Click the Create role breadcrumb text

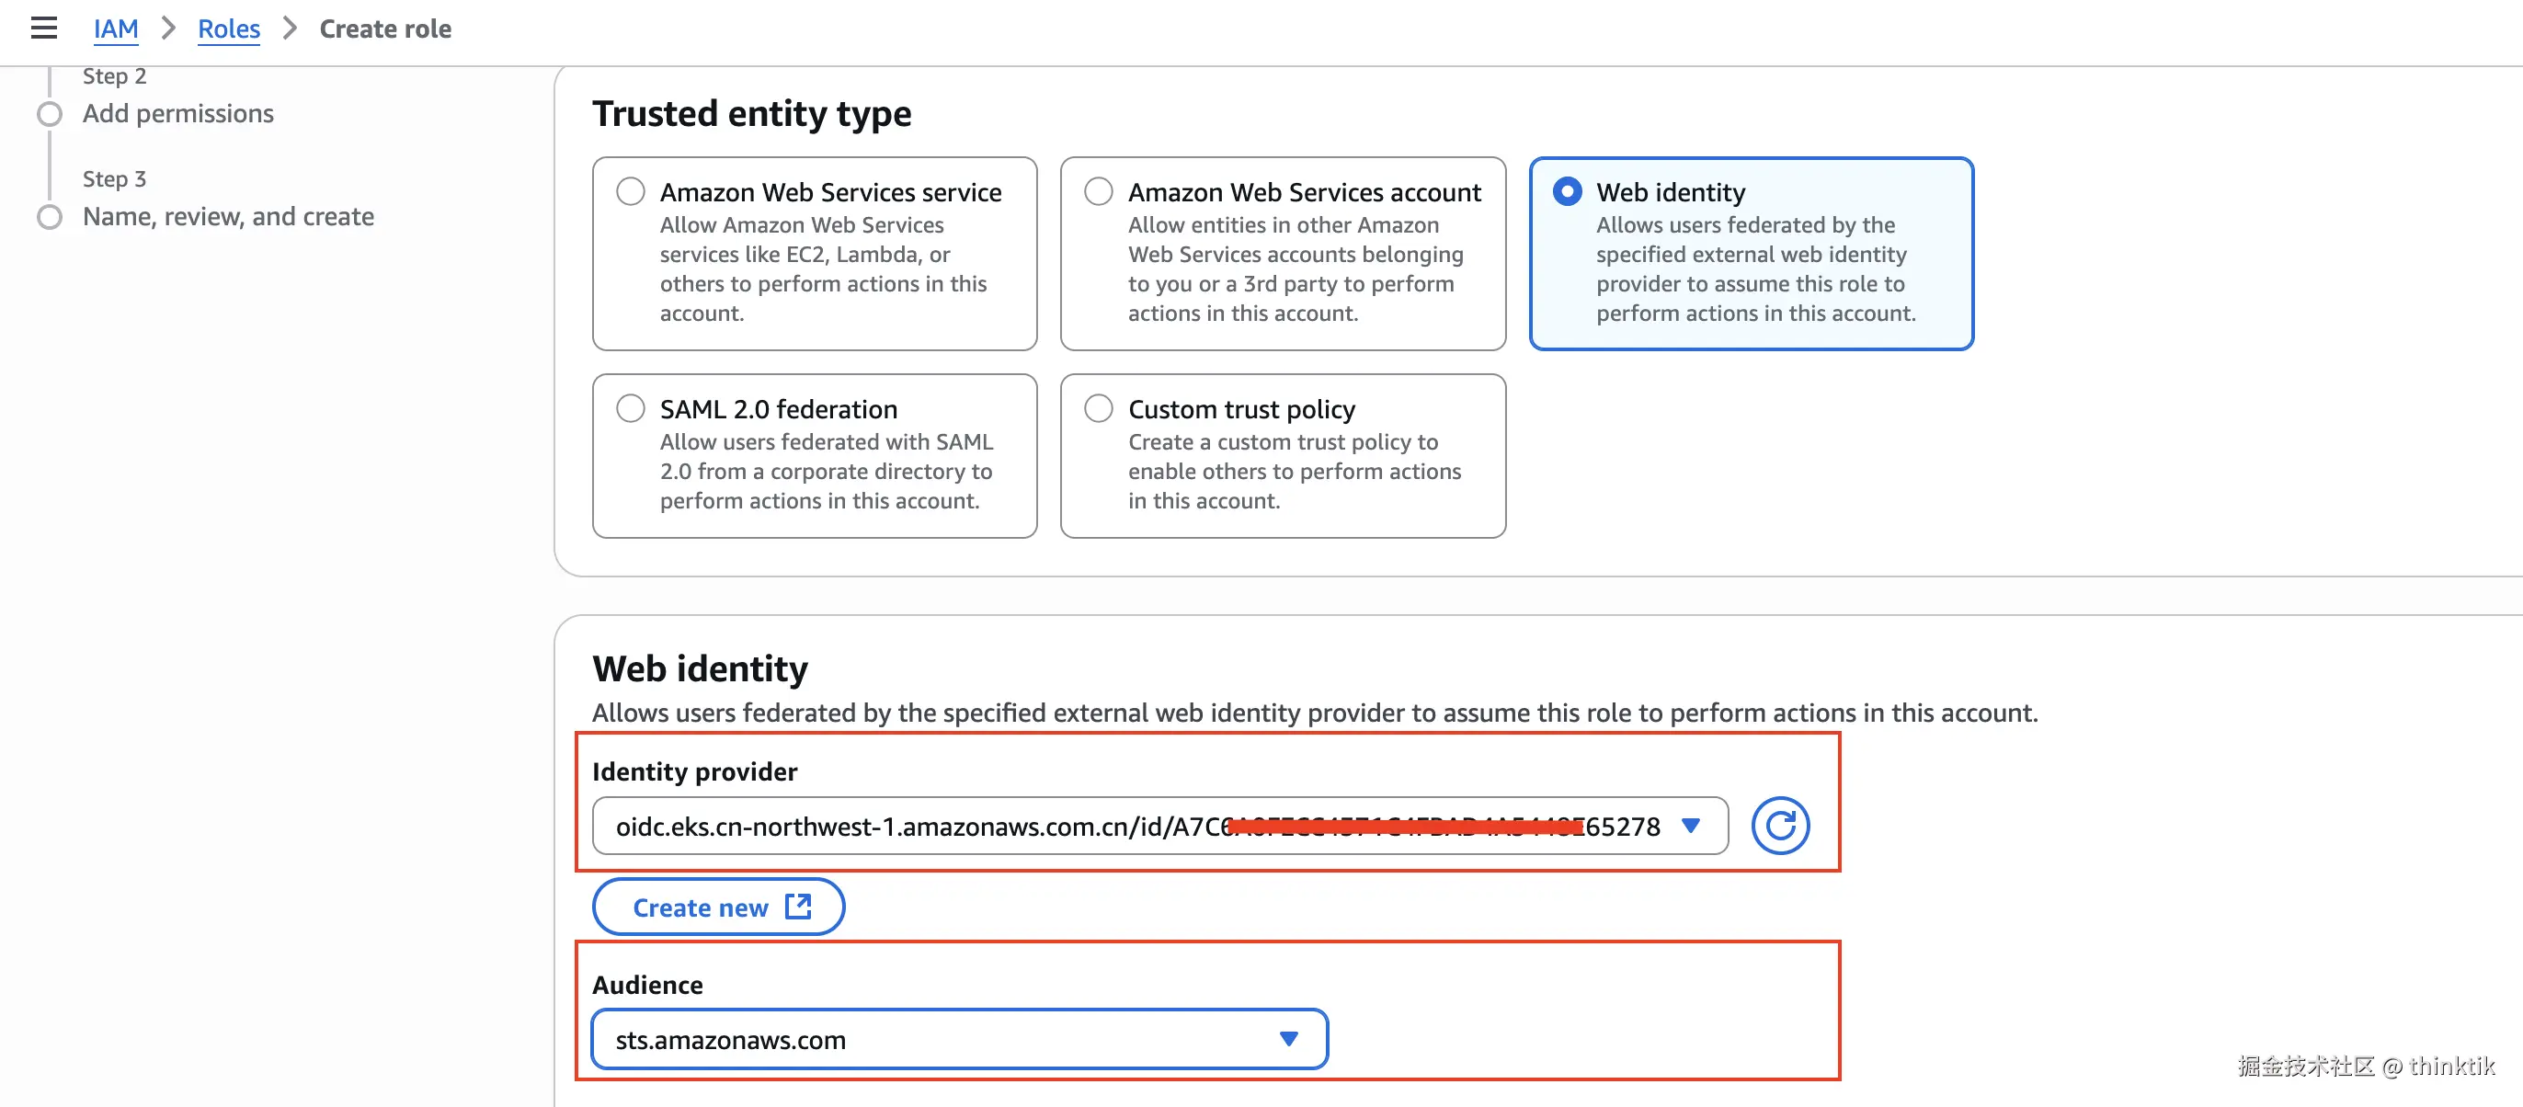(x=385, y=29)
